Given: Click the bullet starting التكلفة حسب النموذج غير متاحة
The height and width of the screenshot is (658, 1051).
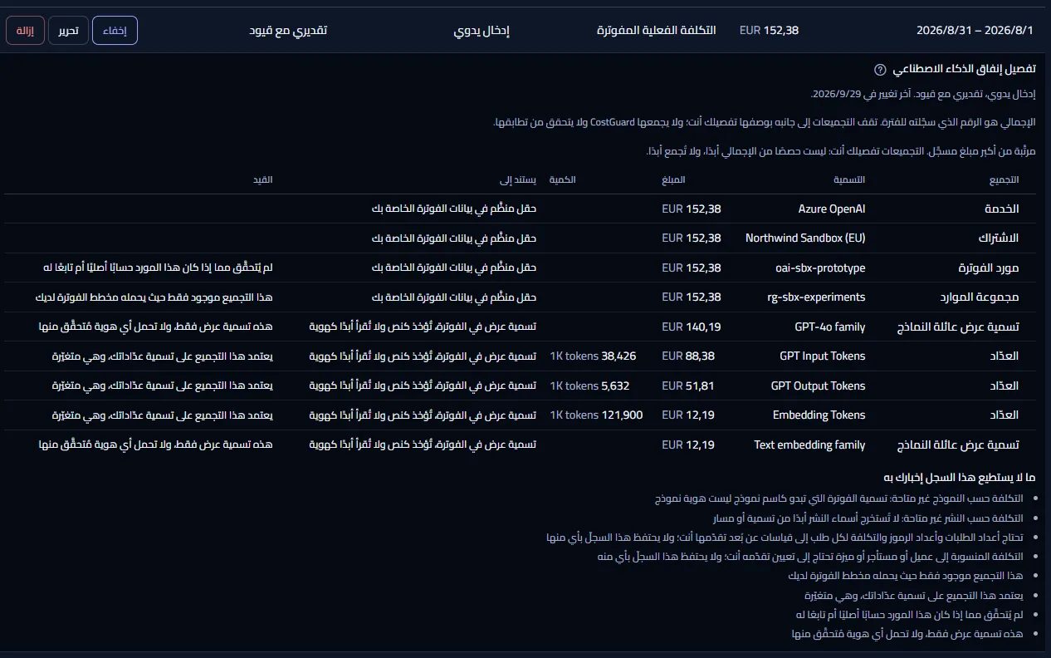Looking at the screenshot, I should [x=838, y=498].
